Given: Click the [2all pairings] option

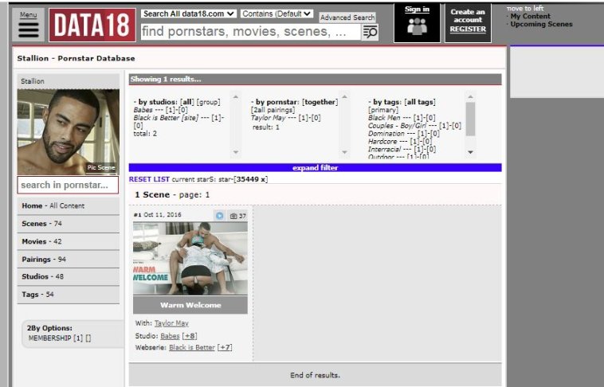Looking at the screenshot, I should (x=273, y=110).
